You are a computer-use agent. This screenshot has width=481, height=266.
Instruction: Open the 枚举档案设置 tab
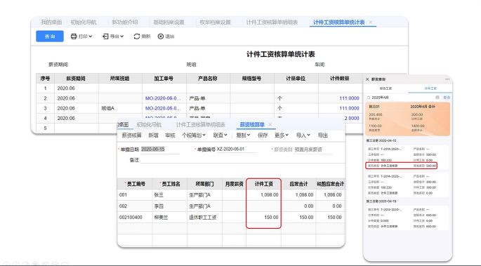click(215, 22)
